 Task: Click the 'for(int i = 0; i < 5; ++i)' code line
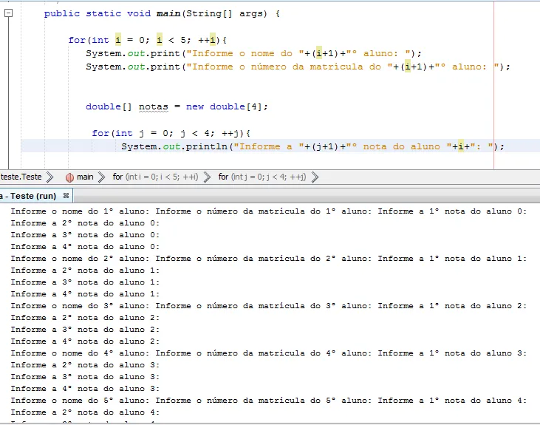coord(148,40)
